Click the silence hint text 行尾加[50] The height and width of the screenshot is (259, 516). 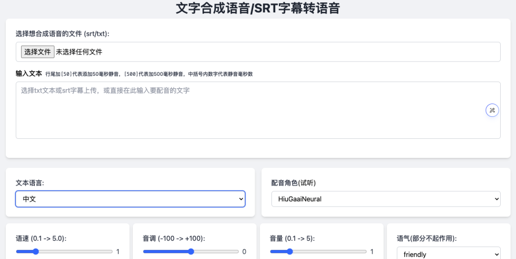(149, 74)
